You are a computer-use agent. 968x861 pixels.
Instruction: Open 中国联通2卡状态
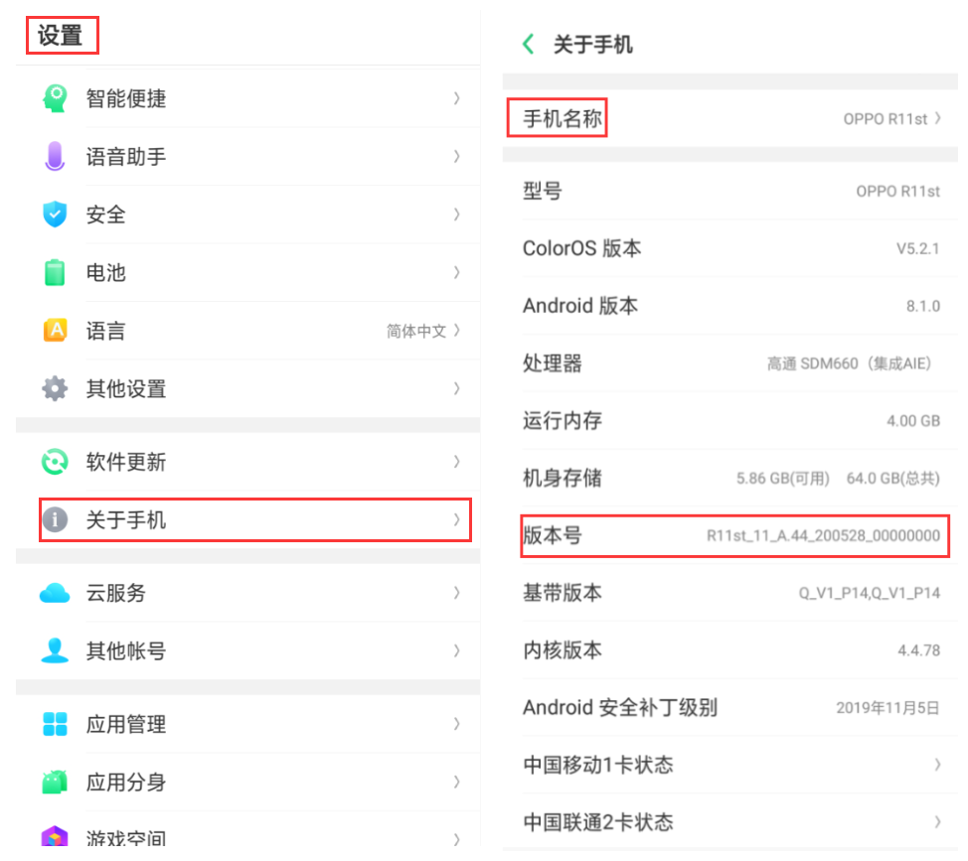click(730, 822)
